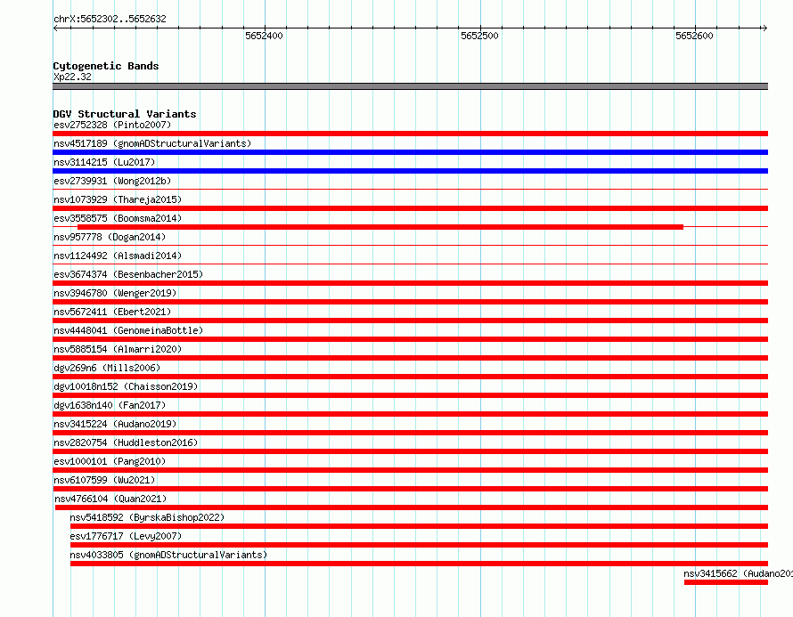Click the red bar under nsv4766104

tap(411, 507)
